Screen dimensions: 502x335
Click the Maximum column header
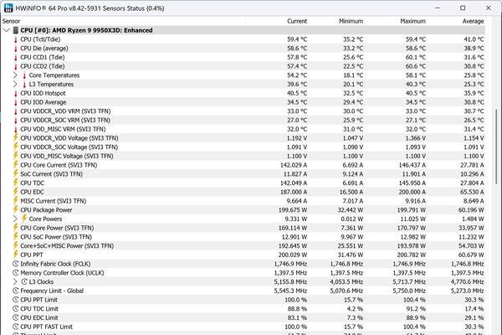[413, 20]
